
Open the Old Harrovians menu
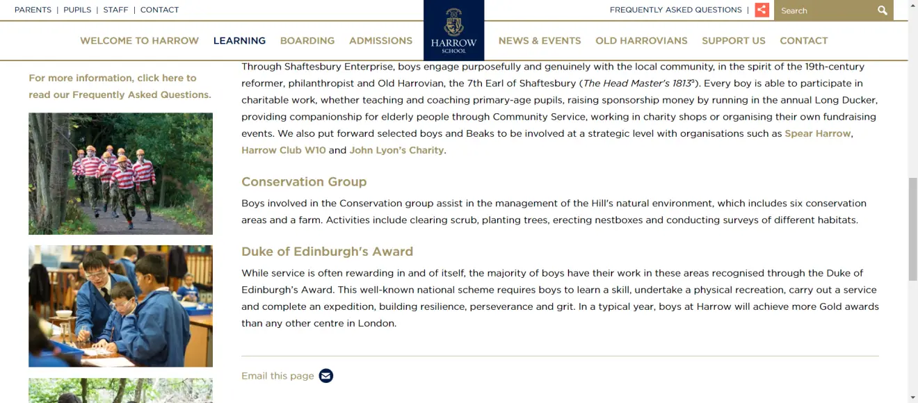tap(641, 40)
